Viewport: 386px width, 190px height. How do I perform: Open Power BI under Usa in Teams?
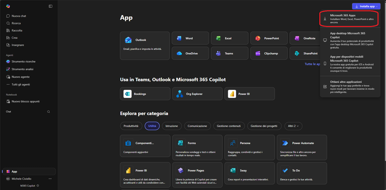pos(250,94)
